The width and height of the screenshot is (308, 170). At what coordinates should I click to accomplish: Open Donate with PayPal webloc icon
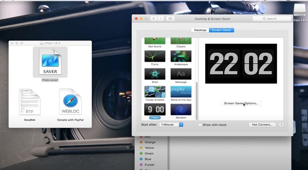(x=70, y=102)
